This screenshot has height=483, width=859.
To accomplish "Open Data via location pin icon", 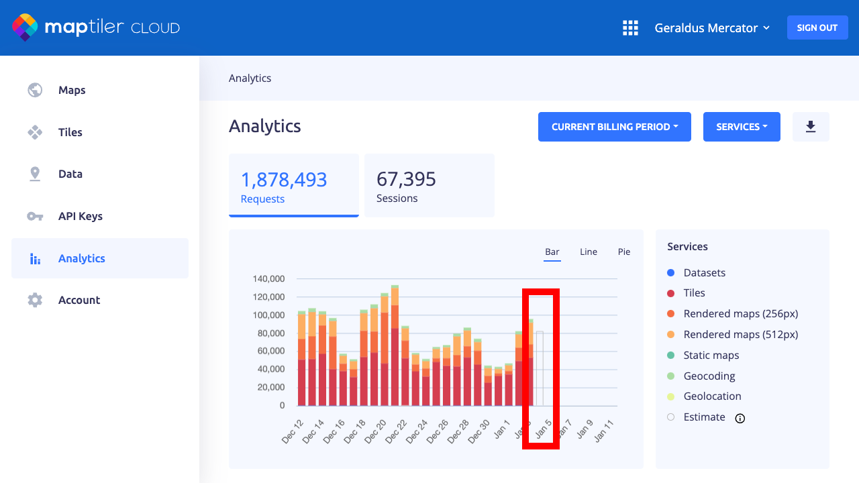I will (x=35, y=174).
